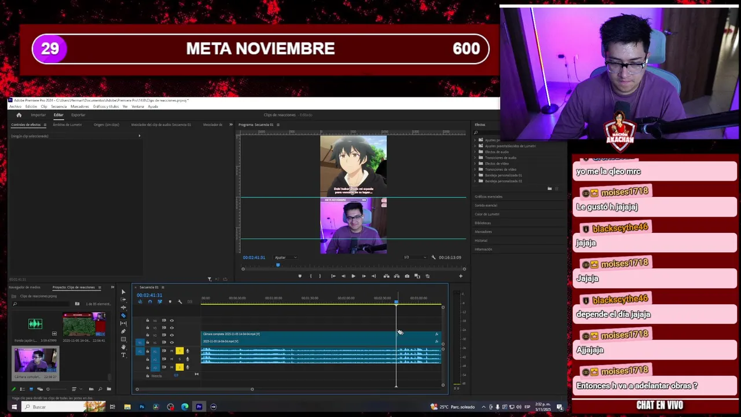Image resolution: width=741 pixels, height=417 pixels.
Task: Switch to the Exportar workspace
Action: 78,115
